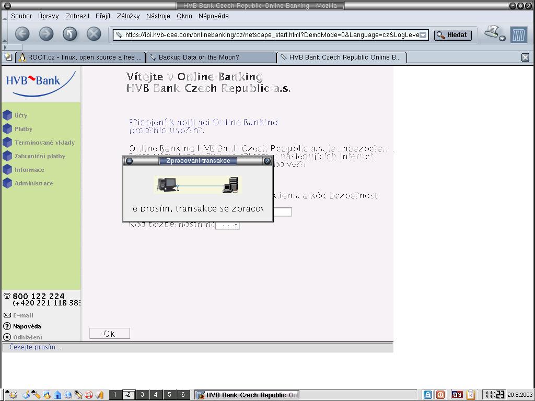Switch to virtual desktop 1
Viewport: 535px width, 401px height.
(x=115, y=395)
